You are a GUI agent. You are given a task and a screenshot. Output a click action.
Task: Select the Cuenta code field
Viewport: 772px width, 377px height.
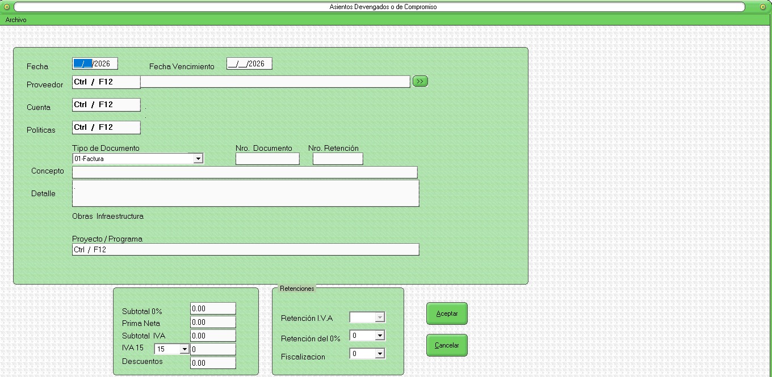(106, 105)
